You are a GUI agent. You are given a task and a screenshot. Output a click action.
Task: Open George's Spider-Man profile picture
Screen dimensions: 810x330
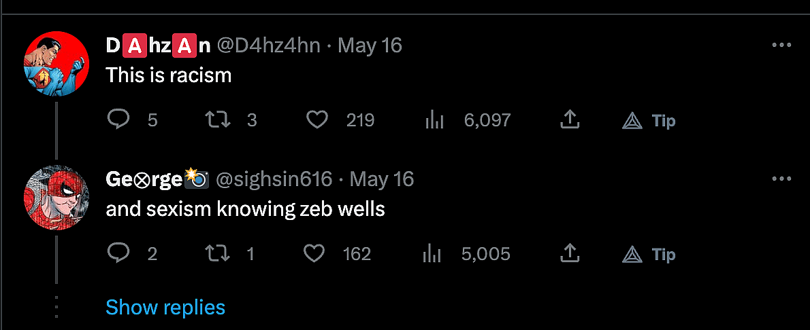click(56, 197)
